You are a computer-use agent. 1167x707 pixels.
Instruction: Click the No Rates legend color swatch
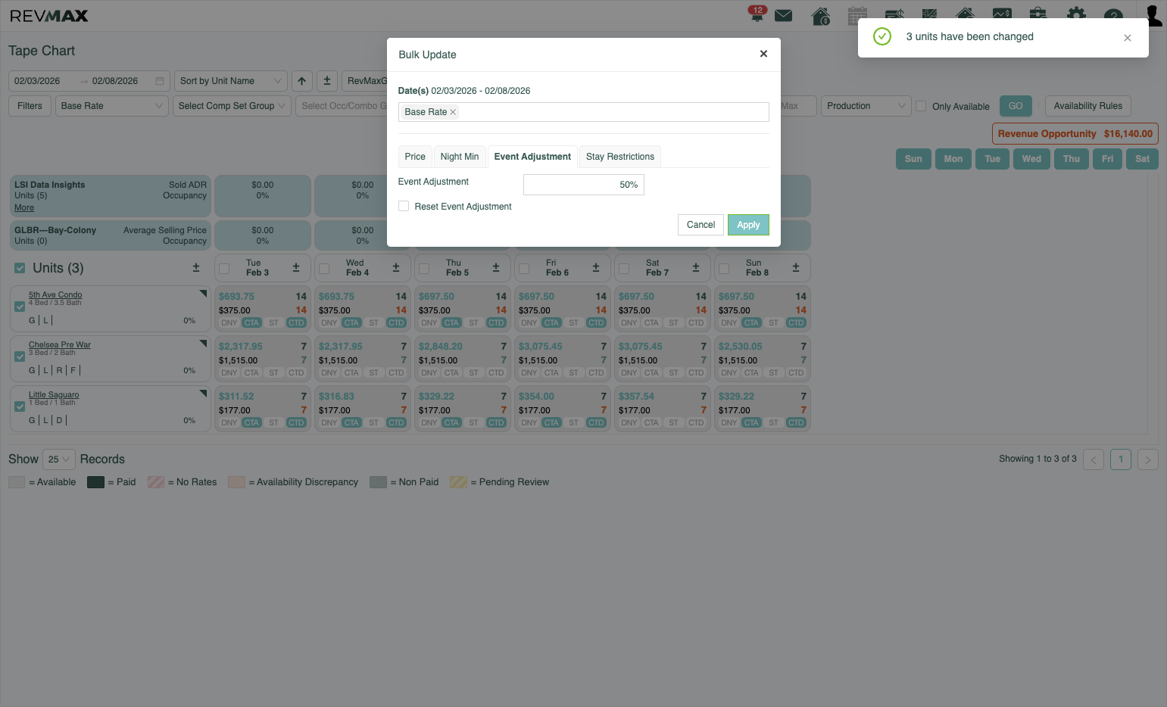click(156, 482)
